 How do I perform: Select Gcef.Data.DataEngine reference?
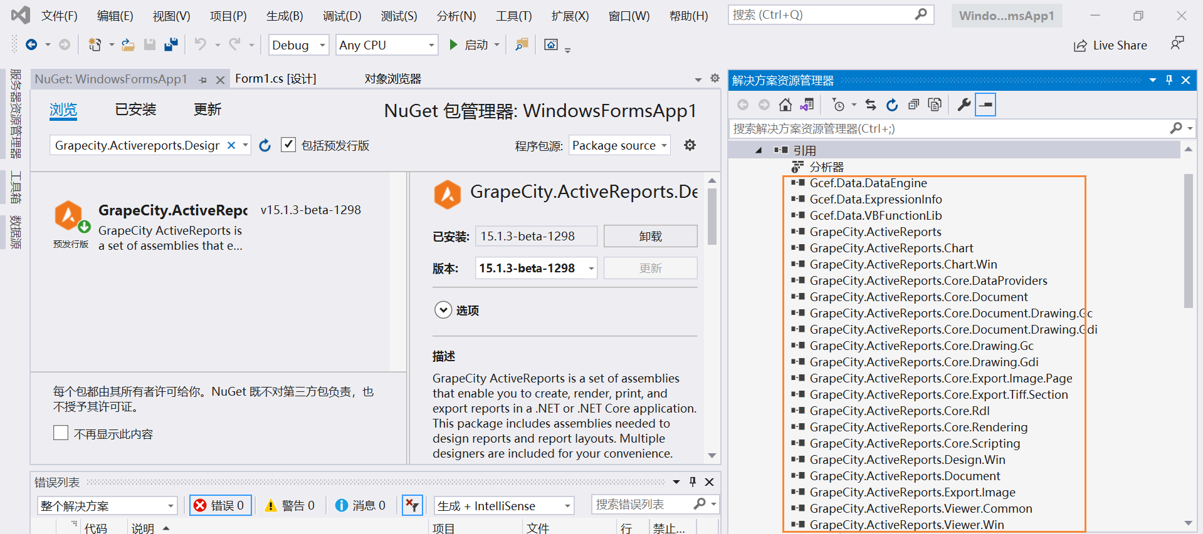[868, 183]
